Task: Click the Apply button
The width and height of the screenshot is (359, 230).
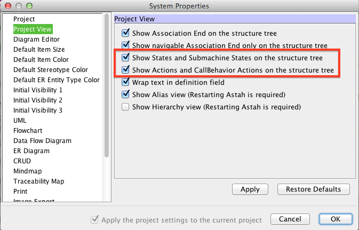Action: pos(250,189)
